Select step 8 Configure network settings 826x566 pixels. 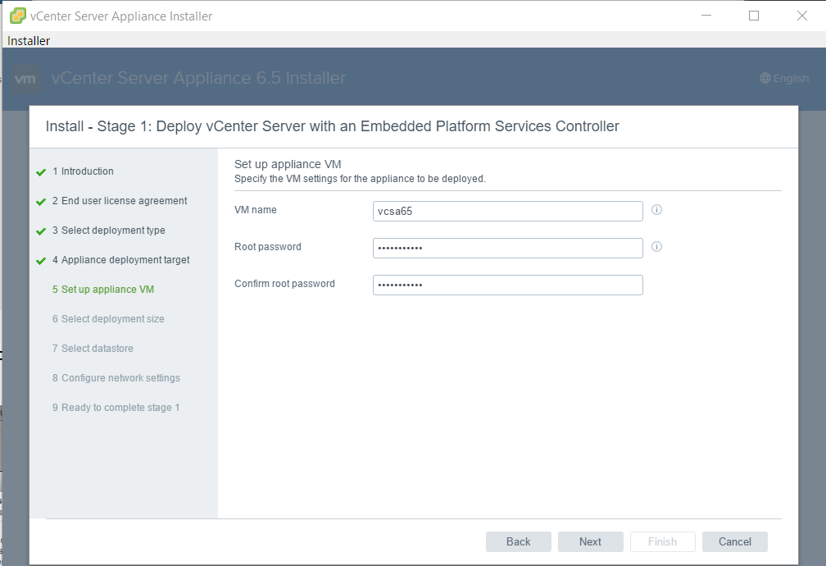116,378
